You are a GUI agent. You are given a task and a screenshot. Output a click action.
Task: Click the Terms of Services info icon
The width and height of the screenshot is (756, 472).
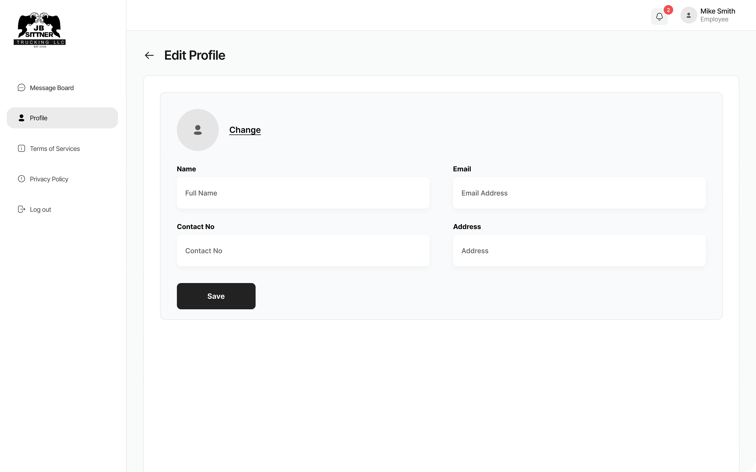pyautogui.click(x=21, y=148)
